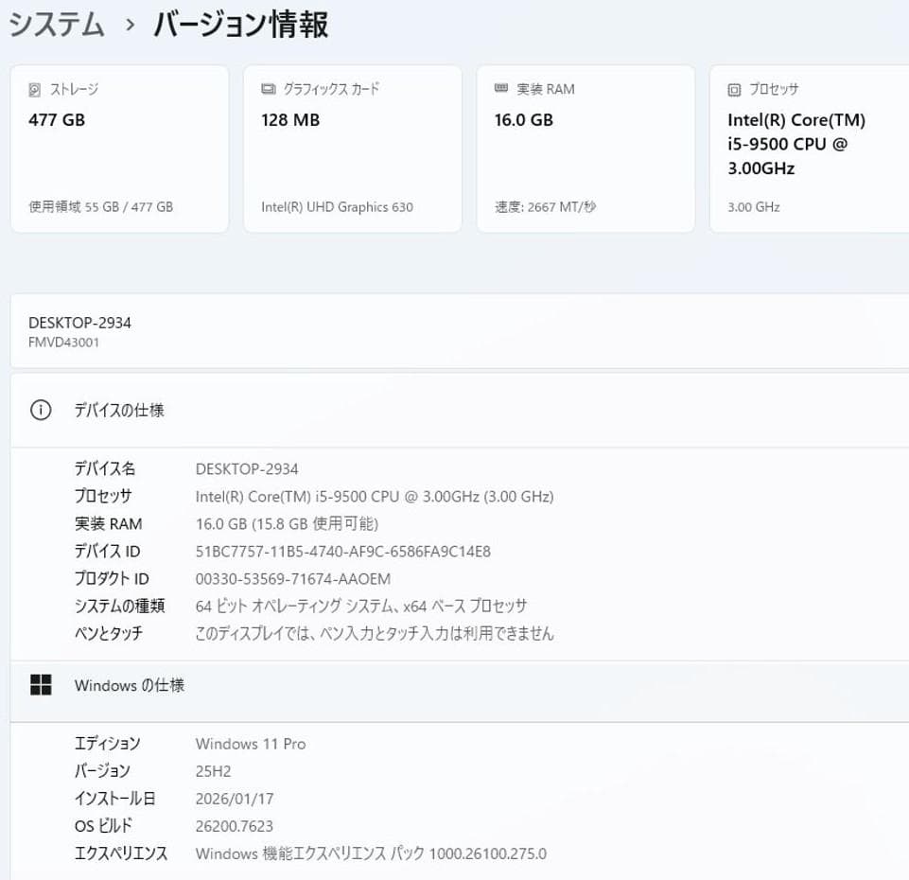Select the プロダクト ID value

pos(293,578)
